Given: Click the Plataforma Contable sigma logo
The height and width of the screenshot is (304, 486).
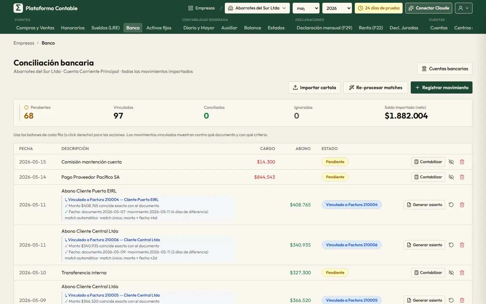Looking at the screenshot, I should click(18, 8).
